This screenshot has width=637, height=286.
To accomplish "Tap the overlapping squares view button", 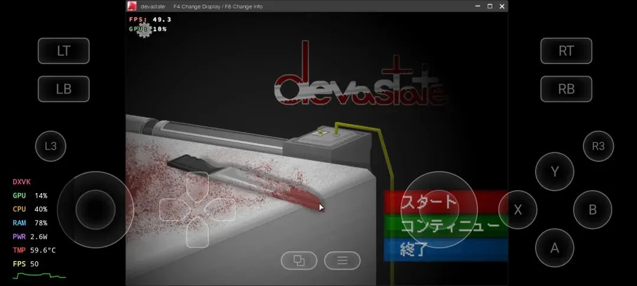I will [x=299, y=261].
